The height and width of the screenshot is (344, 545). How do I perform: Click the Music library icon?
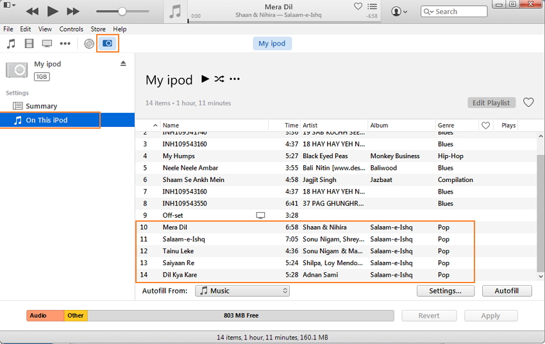point(11,44)
